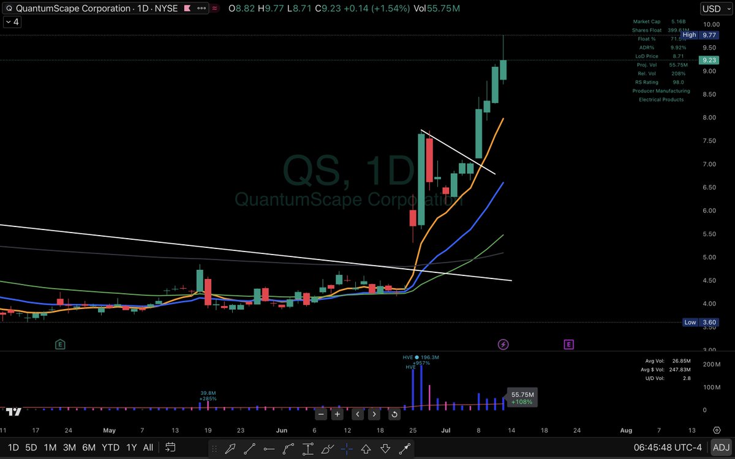This screenshot has height=459, width=735.
Task: Click the Rel. Vol 208% stat row
Action: click(661, 73)
